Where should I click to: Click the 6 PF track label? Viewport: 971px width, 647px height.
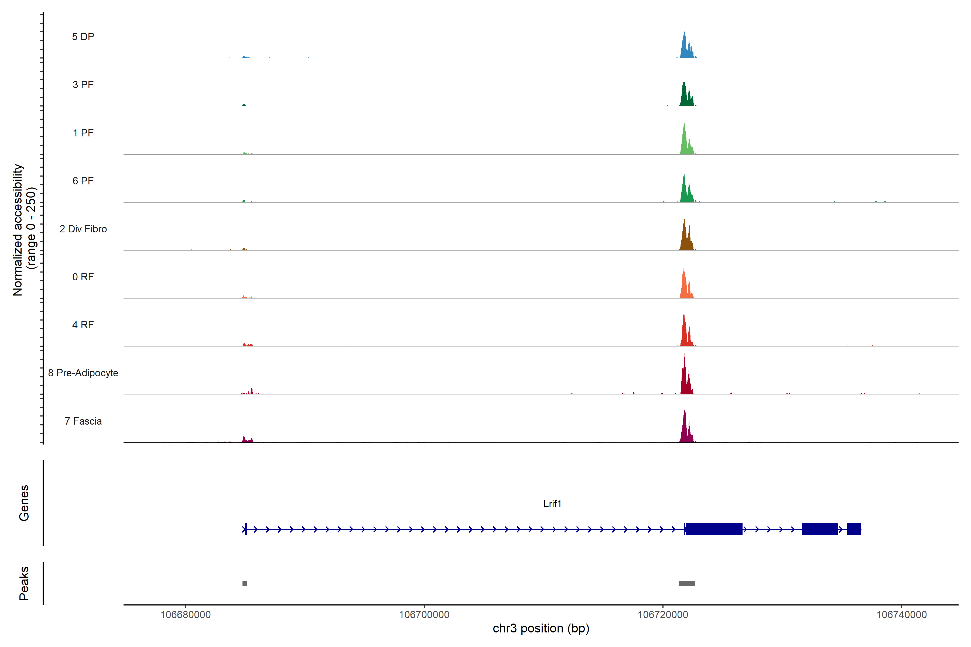click(83, 181)
